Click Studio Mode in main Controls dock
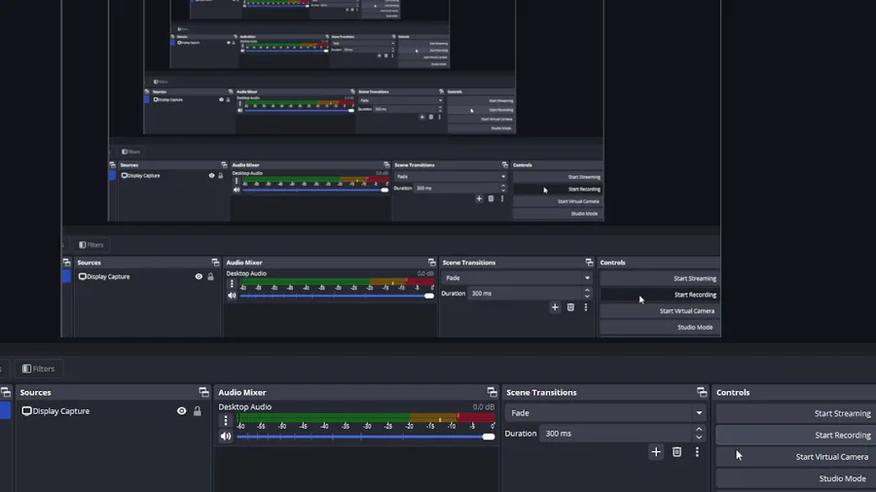Screen dimensions: 876x492 (x=795, y=478)
